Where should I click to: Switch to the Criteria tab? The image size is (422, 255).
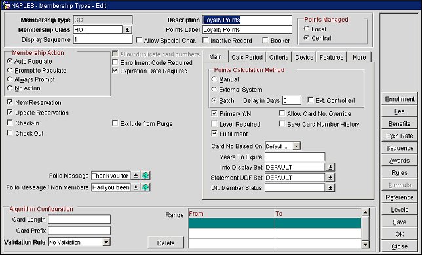(x=279, y=57)
